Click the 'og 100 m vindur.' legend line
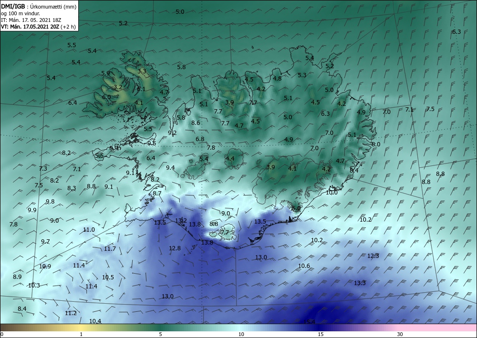The height and width of the screenshot is (338, 477). coord(21,13)
